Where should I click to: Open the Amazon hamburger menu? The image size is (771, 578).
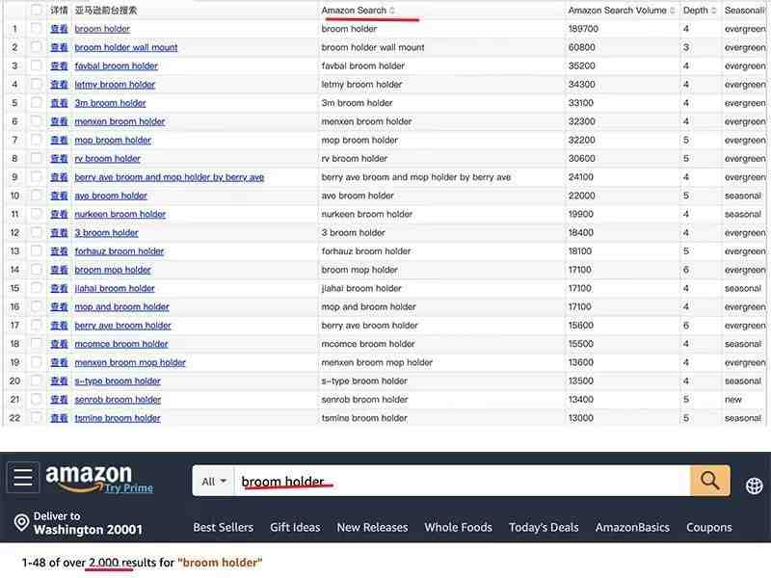coord(22,477)
